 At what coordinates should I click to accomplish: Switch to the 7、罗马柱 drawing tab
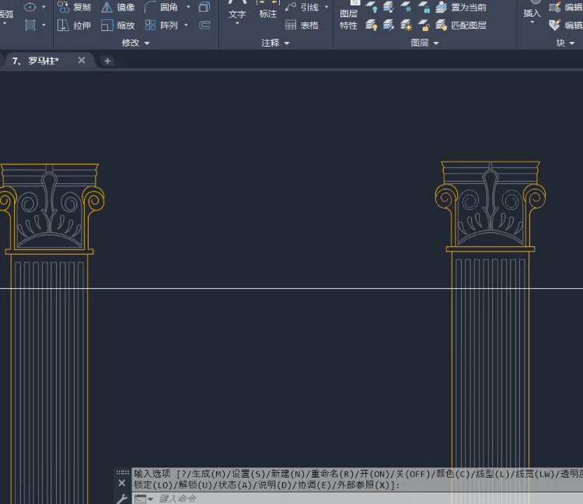click(x=35, y=61)
